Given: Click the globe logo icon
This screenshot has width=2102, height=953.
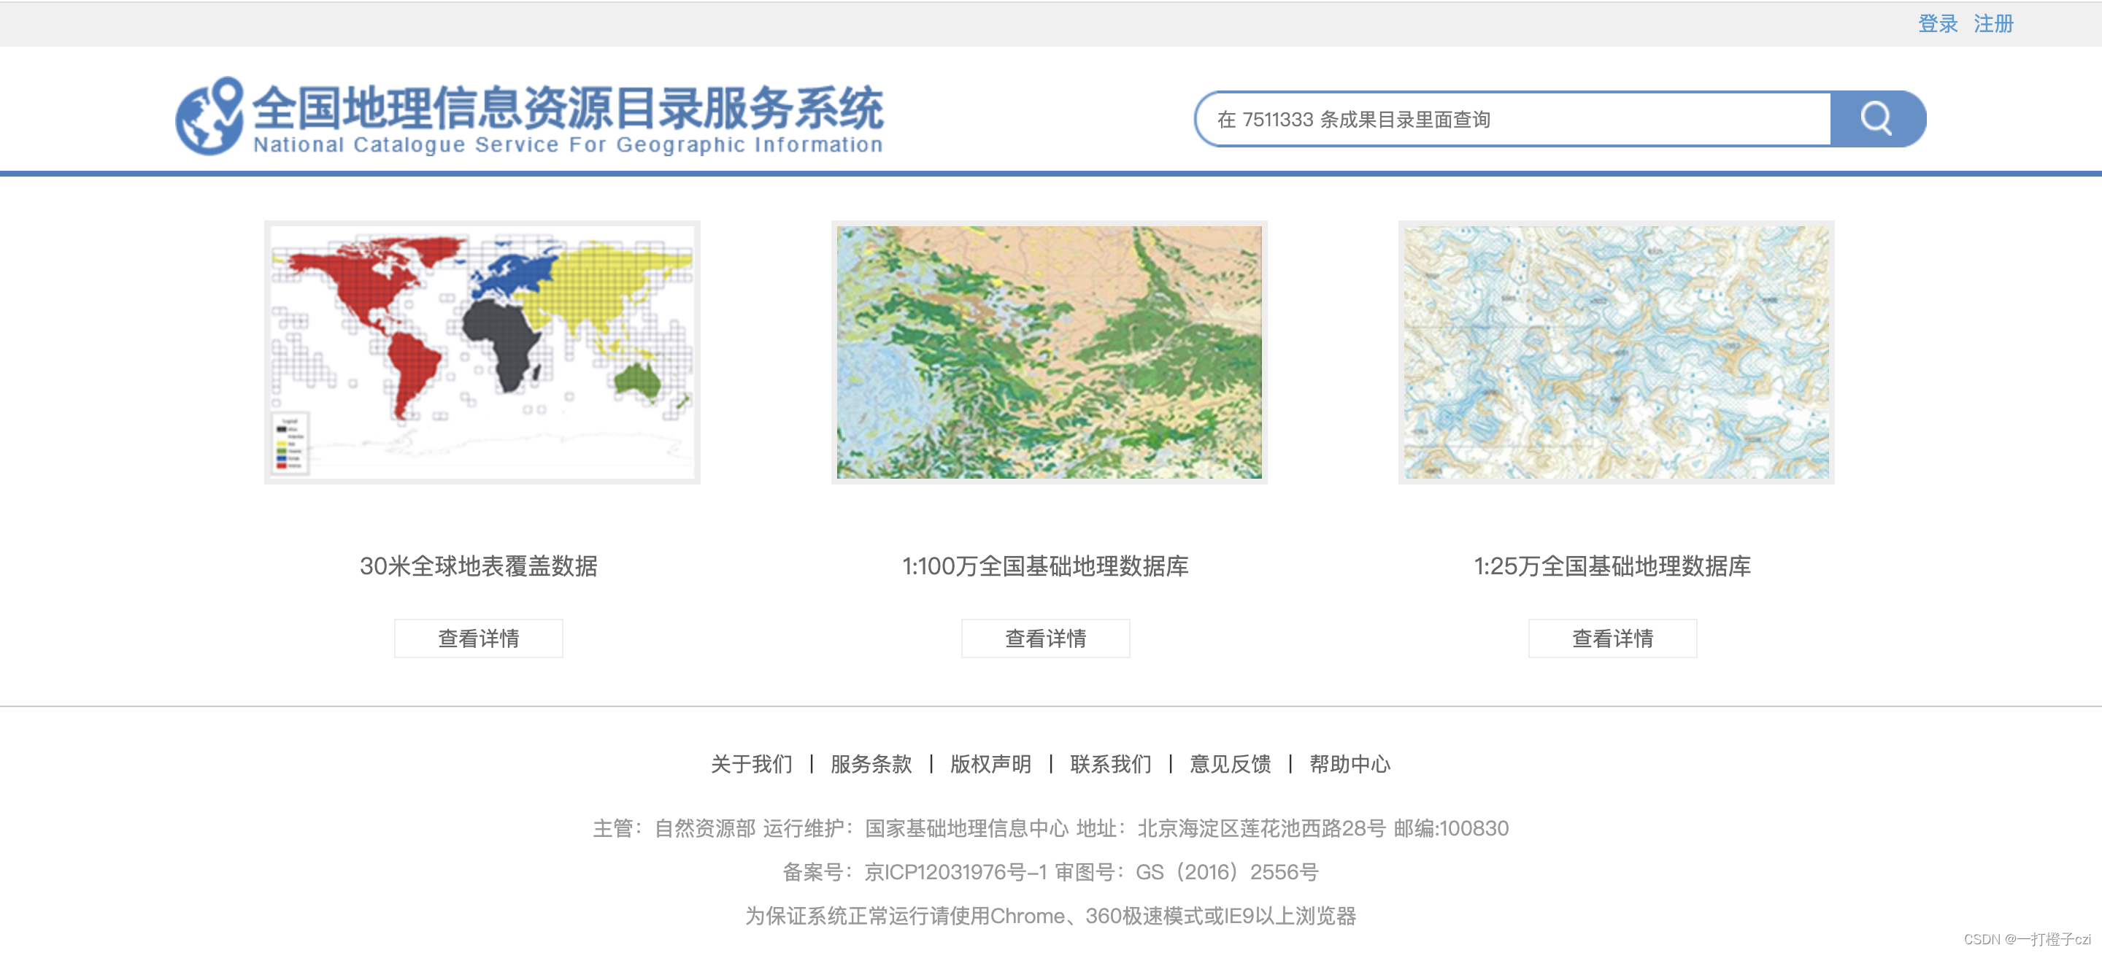Looking at the screenshot, I should click(x=209, y=117).
